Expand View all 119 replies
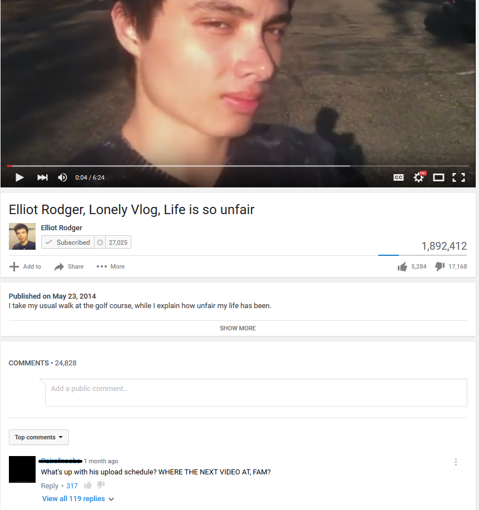The height and width of the screenshot is (510, 479). coord(78,499)
